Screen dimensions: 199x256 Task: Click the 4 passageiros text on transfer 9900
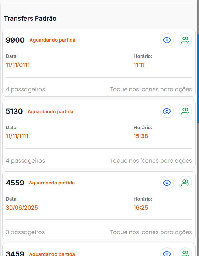[x=25, y=89]
